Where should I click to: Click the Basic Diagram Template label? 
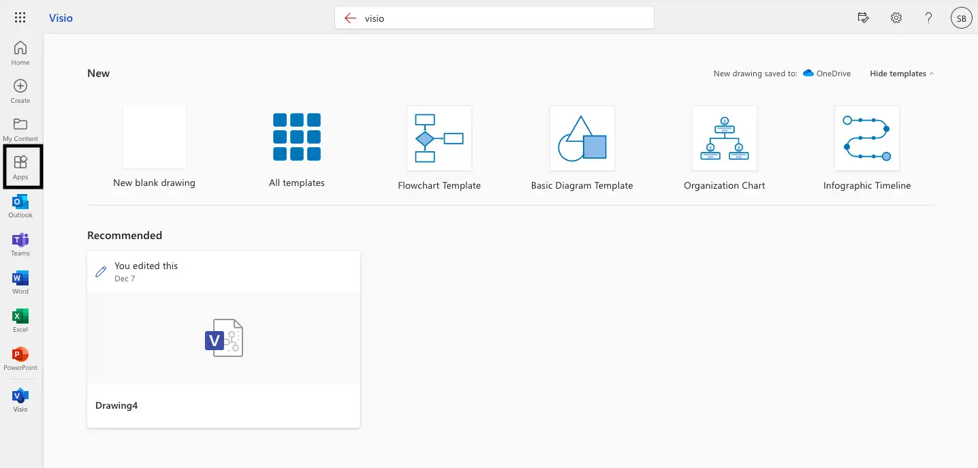(582, 185)
